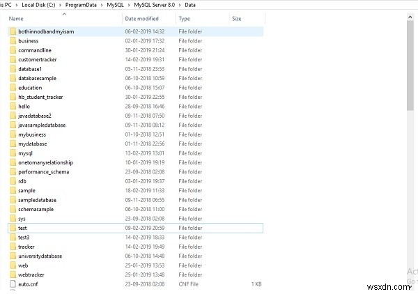Expand breadcrumb chevron before Local Disk (C:)
The height and width of the screenshot is (294, 418).
click(17, 5)
